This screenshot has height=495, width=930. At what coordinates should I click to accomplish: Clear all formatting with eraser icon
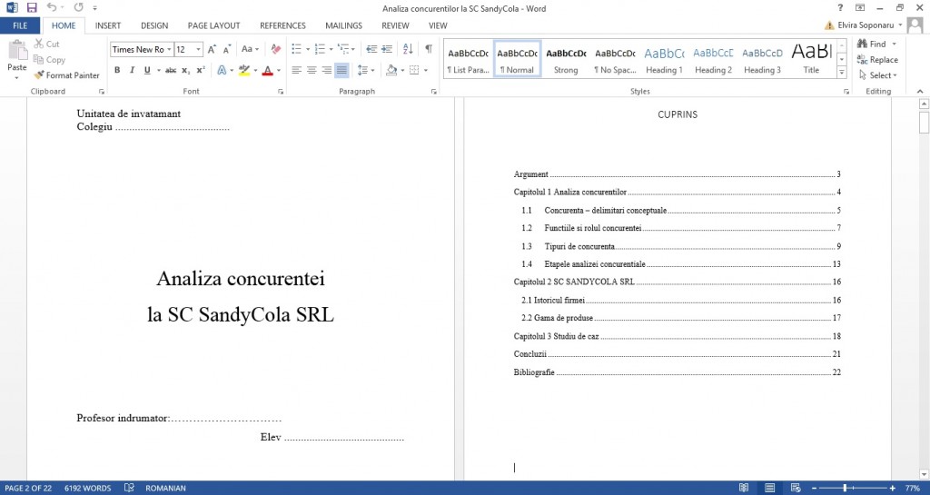coord(276,49)
